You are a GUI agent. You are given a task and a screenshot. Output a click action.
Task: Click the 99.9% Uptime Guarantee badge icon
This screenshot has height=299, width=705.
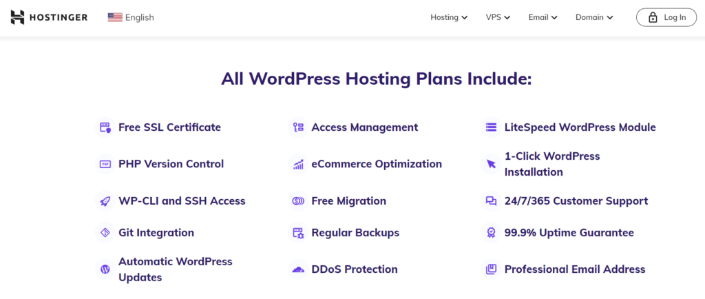(491, 233)
